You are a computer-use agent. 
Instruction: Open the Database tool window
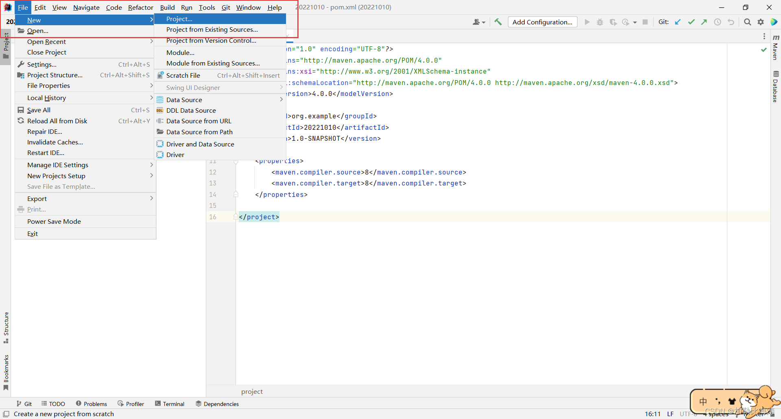pos(776,86)
